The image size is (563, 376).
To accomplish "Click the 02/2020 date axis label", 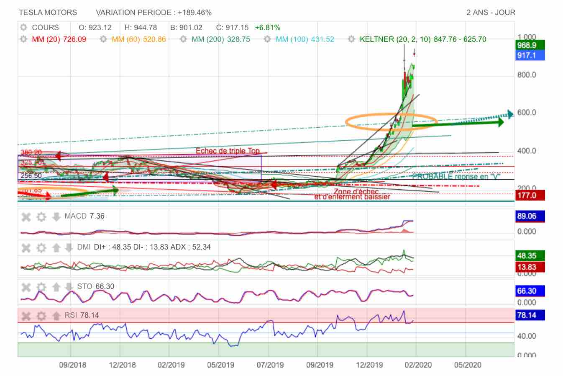I will 417,365.
